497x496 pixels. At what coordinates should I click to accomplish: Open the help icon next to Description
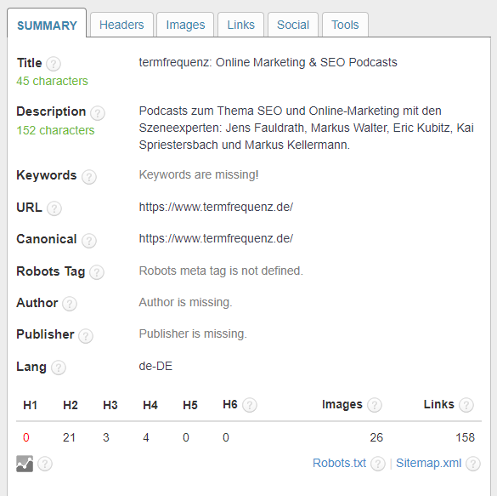[x=98, y=113]
